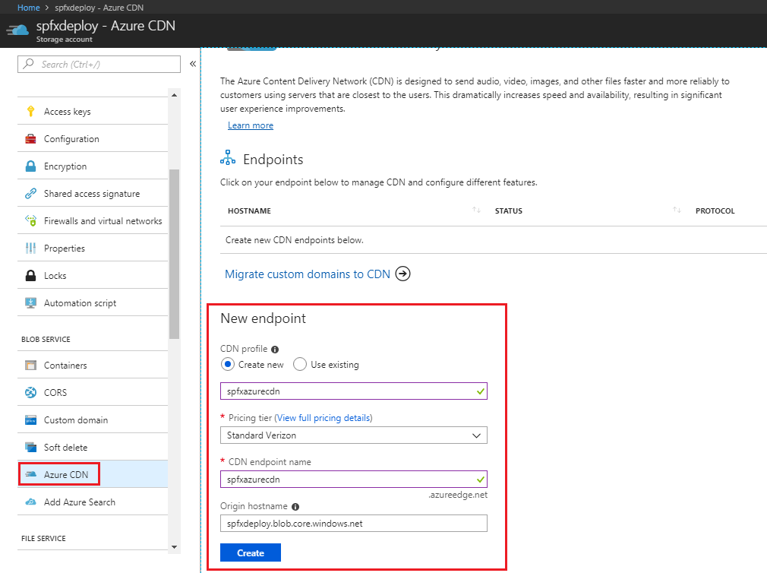Image resolution: width=767 pixels, height=573 pixels.
Task: Open View full pricing details link
Action: coord(324,418)
